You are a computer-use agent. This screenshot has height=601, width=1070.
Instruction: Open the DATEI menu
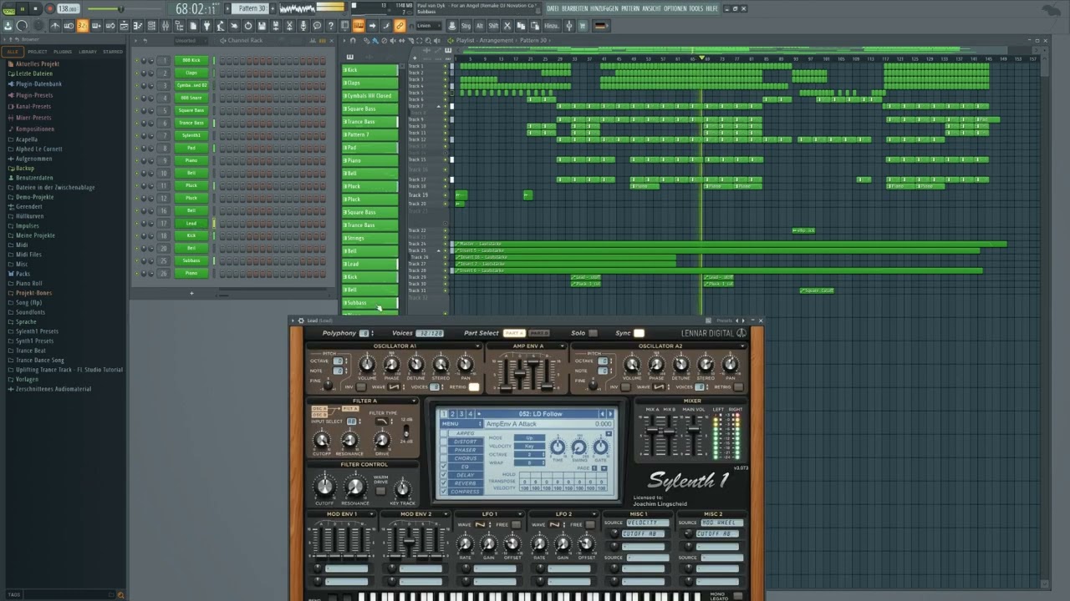point(553,8)
